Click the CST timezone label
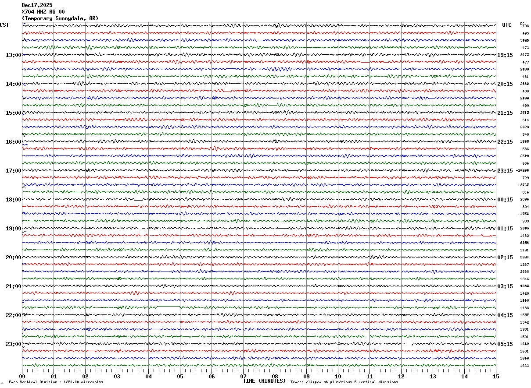The width and height of the screenshot is (531, 388). coord(4,25)
